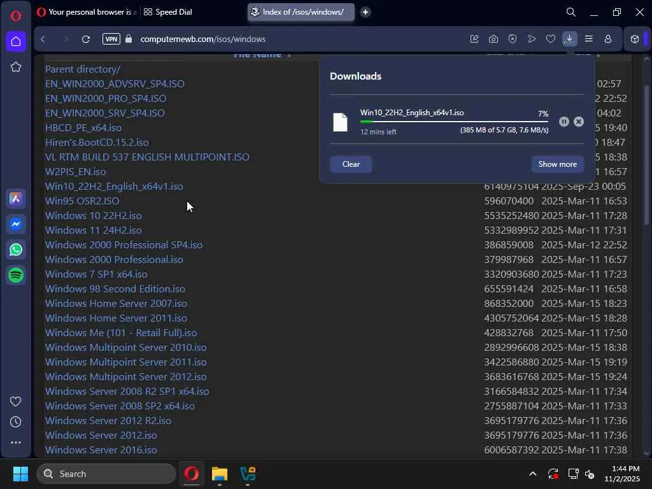Take a snapshot with camera icon
Image resolution: width=652 pixels, height=489 pixels.
[x=493, y=39]
